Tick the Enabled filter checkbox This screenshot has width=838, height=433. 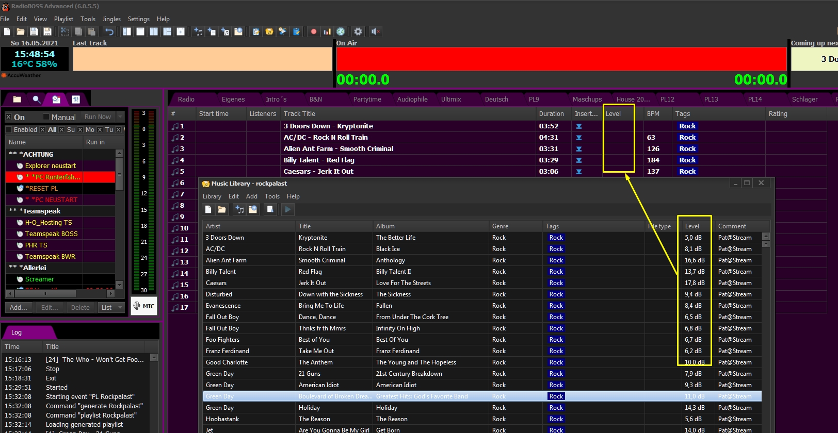(9, 129)
